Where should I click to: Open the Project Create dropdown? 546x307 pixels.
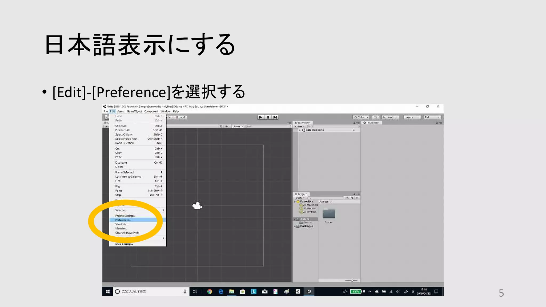tap(300, 198)
